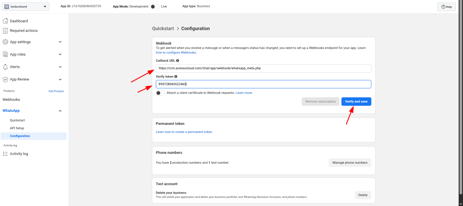
Task: Click the App roles badge icon
Action: (5, 54)
